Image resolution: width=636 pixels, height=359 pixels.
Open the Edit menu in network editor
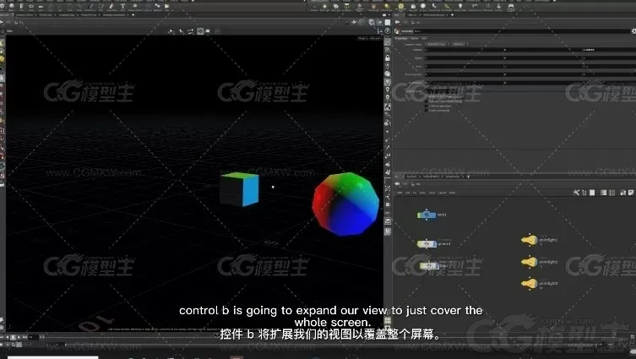tap(408, 193)
